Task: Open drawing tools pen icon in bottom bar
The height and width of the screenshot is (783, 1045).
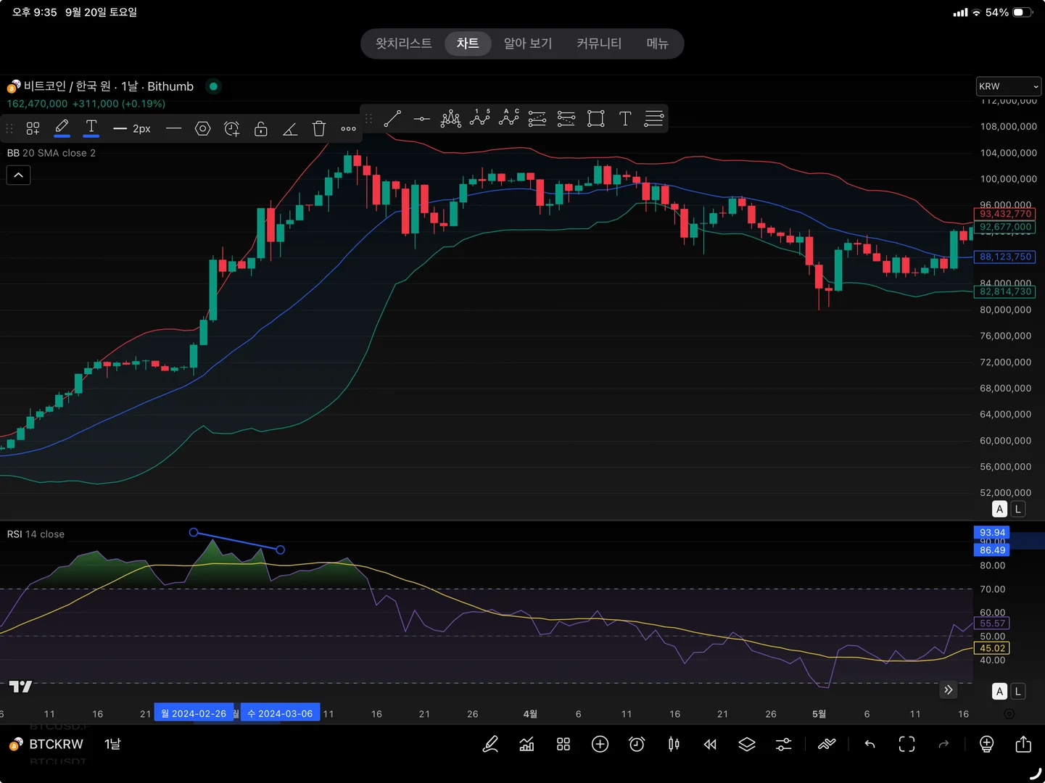Action: (x=490, y=744)
